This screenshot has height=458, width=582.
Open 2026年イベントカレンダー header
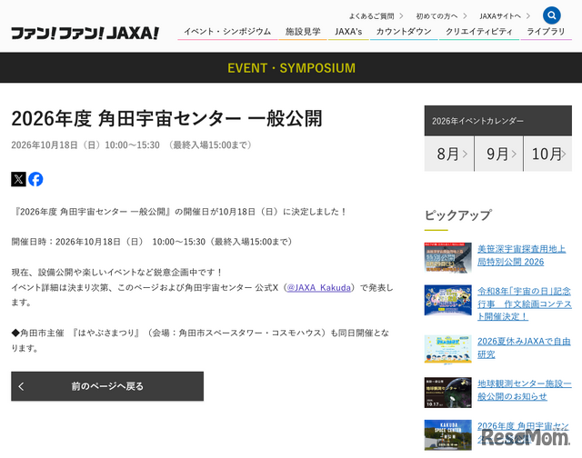(x=498, y=121)
